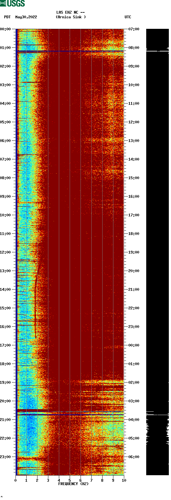This screenshot has width=171, height=500.
Task: Click frequency axis tick label 0
Action: [x=15, y=480]
